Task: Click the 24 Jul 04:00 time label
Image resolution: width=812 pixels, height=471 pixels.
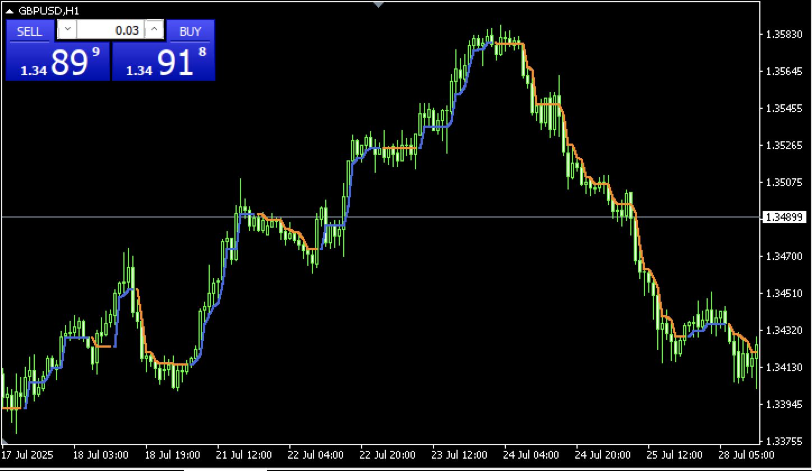Action: click(531, 454)
